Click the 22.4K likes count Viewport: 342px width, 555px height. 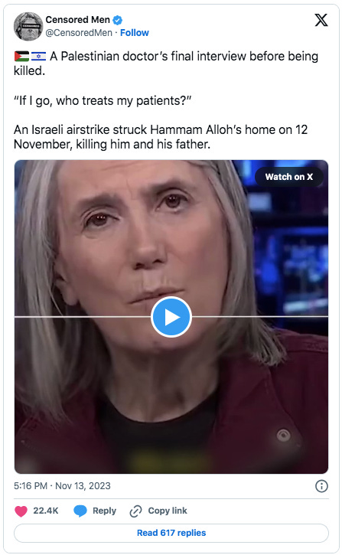point(46,511)
